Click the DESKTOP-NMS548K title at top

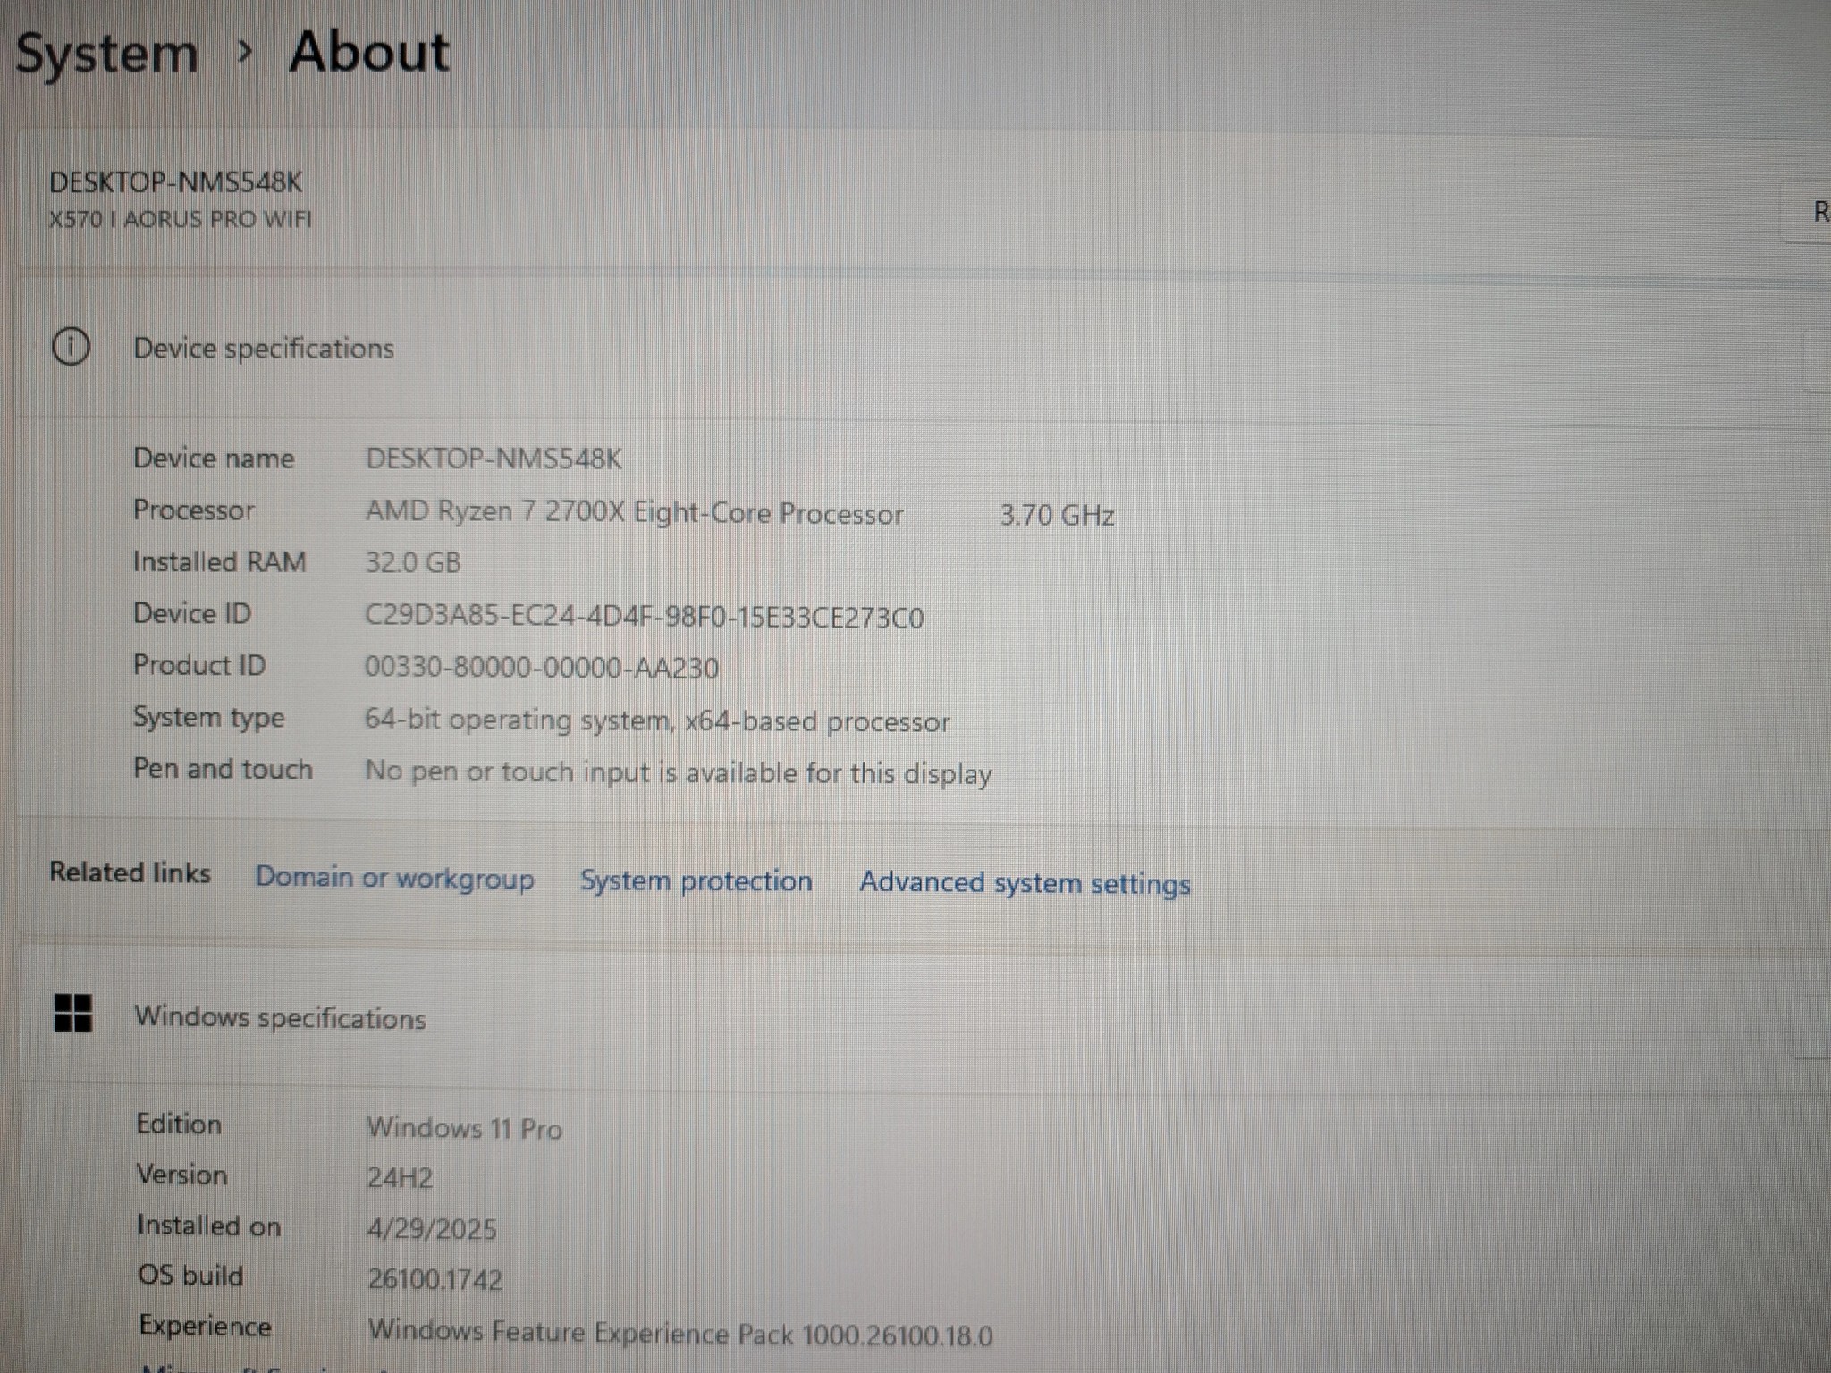175,182
